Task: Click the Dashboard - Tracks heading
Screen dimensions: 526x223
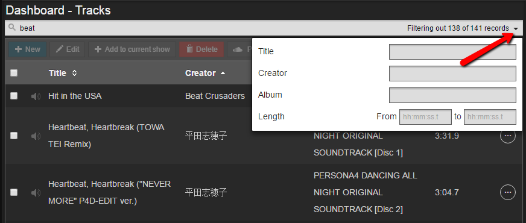Action: tap(58, 10)
